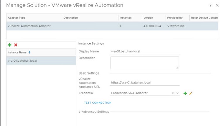
Task: Click version value 4.0.8183624
Action: (152, 26)
